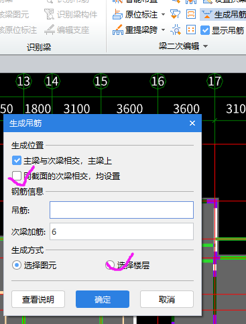Click the 校核梁图元 tool
The width and height of the screenshot is (246, 324).
[14, 15]
